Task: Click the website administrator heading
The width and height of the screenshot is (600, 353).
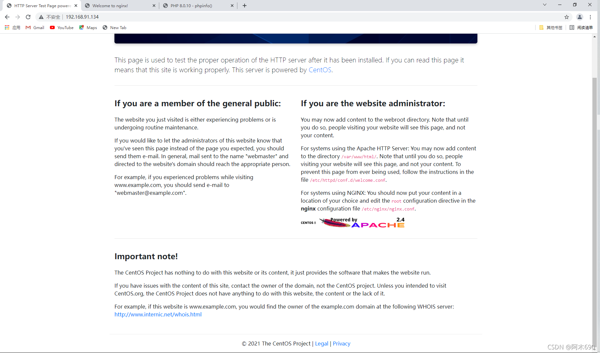Action: [x=373, y=103]
